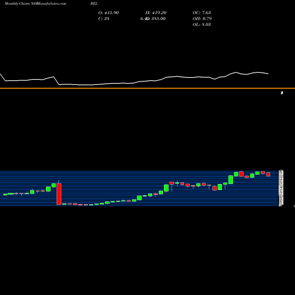Click the last red candlestick on the right
Viewport: 295px width, 295px height.
tap(268, 174)
